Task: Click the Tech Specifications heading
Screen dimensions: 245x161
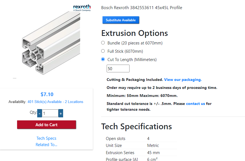Action: (137, 126)
